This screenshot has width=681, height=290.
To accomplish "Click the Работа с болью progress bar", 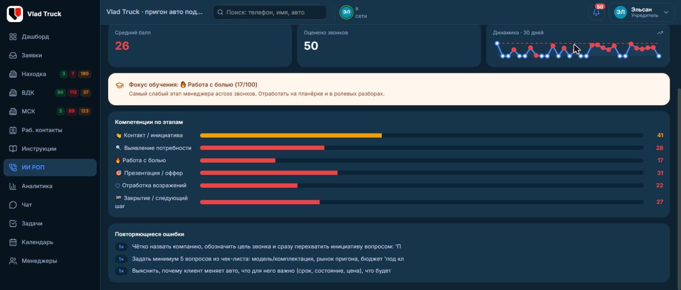I will 422,160.
